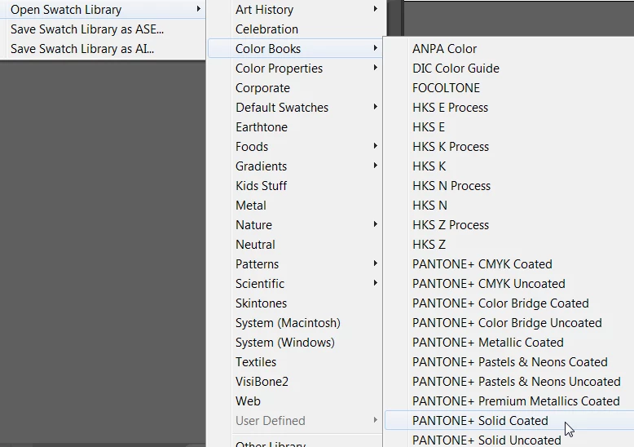Open the Color Properties submenu
The width and height of the screenshot is (634, 447).
[x=295, y=69]
